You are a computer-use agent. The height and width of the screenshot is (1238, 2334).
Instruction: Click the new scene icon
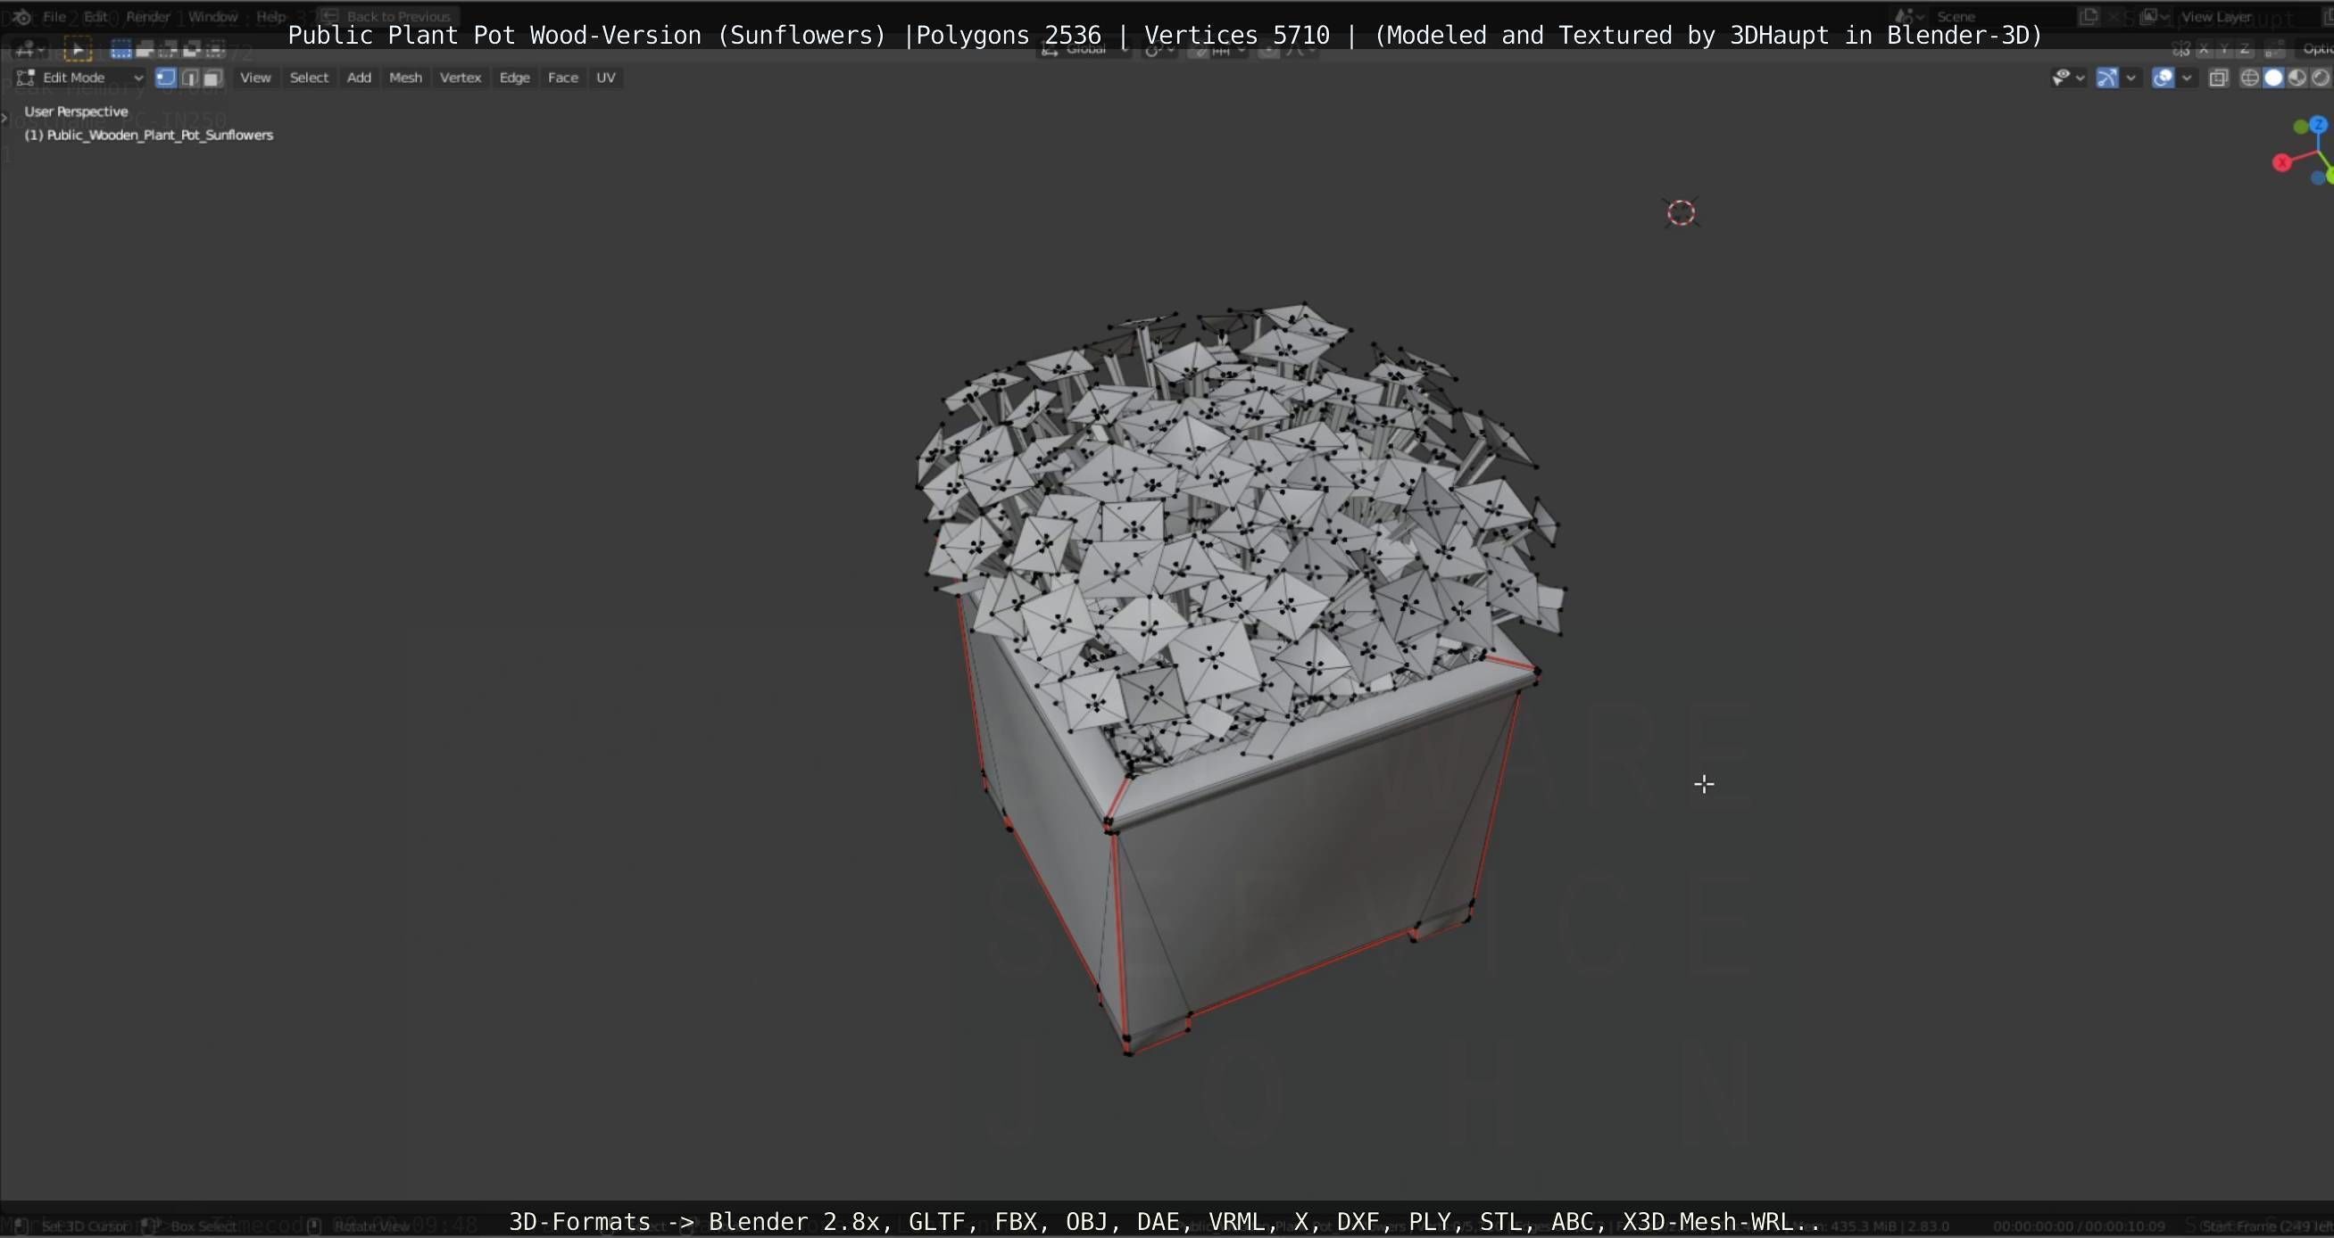[2089, 16]
